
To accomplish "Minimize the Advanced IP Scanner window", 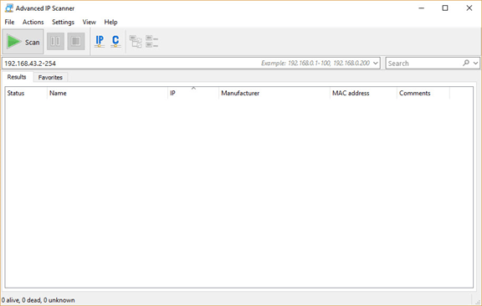I will [x=422, y=8].
